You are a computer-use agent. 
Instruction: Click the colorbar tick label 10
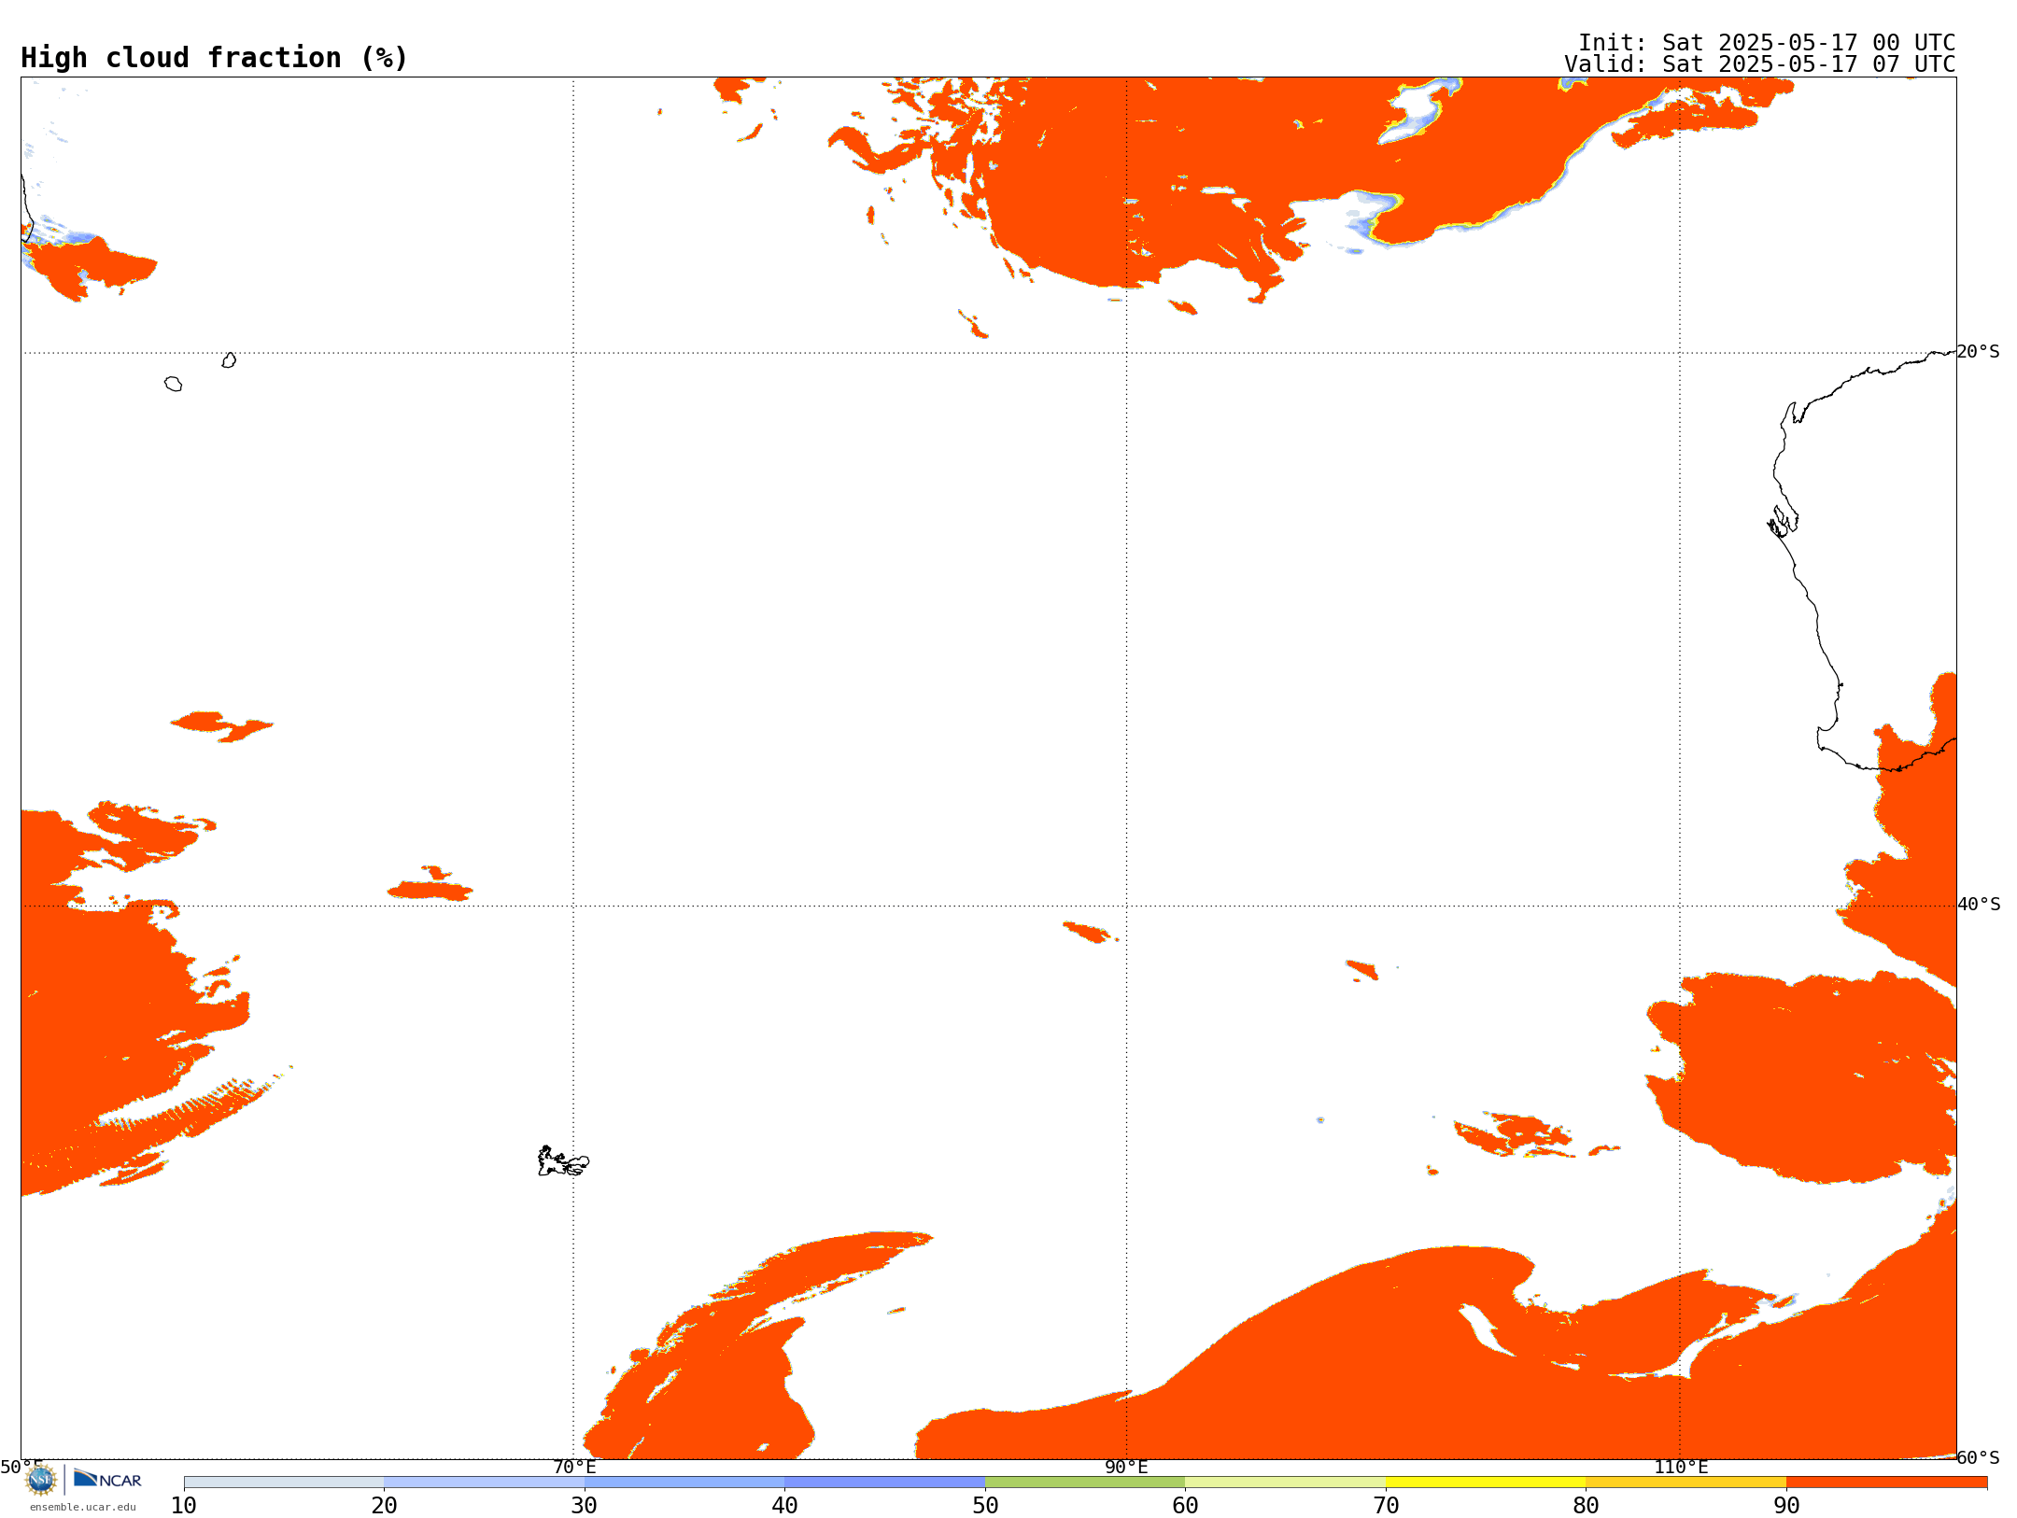pyautogui.click(x=184, y=1506)
